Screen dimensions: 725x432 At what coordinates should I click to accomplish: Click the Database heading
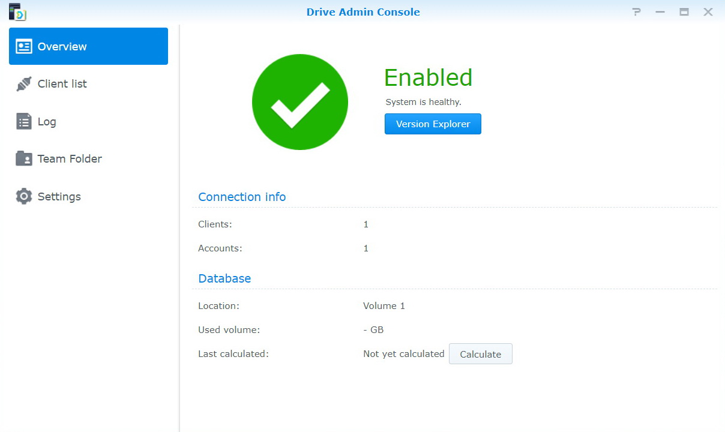pyautogui.click(x=224, y=278)
